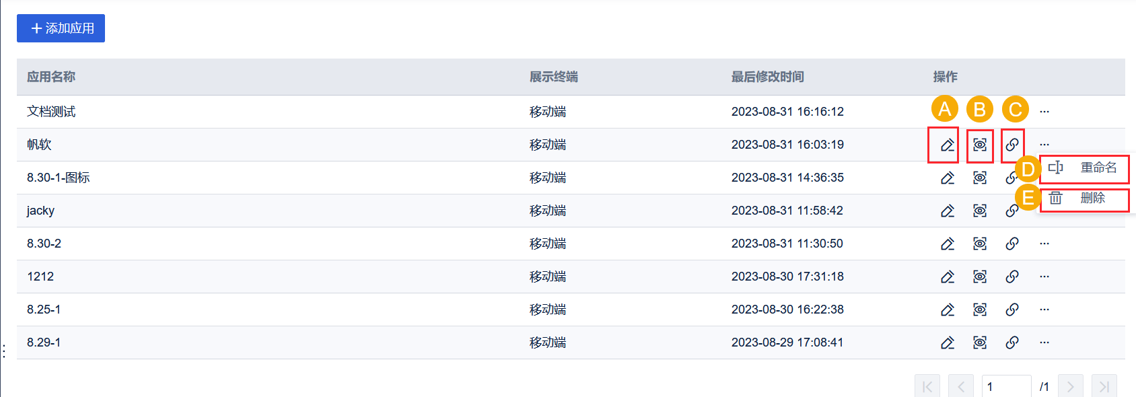Go to the next page
This screenshot has height=397, width=1136.
[1070, 386]
